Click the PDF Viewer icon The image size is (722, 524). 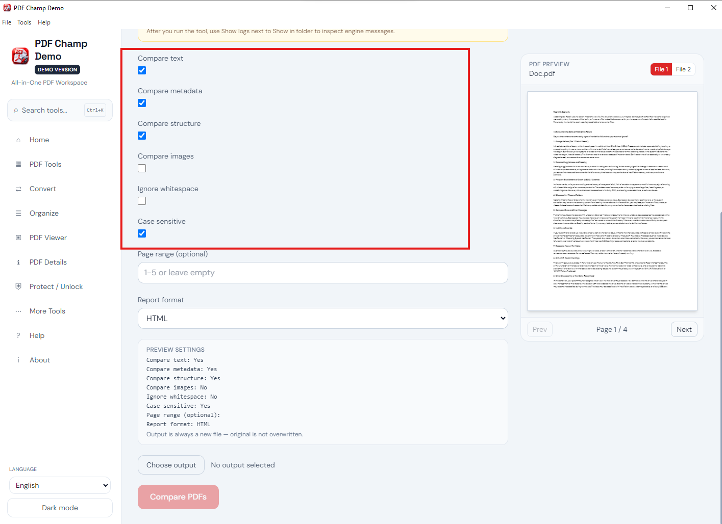point(18,238)
